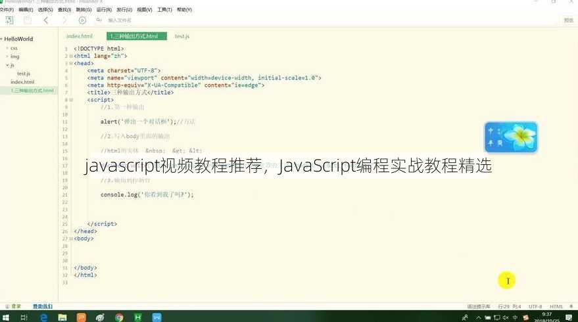Expand the img folder in project tree
The image size is (578, 322).
tap(7, 57)
